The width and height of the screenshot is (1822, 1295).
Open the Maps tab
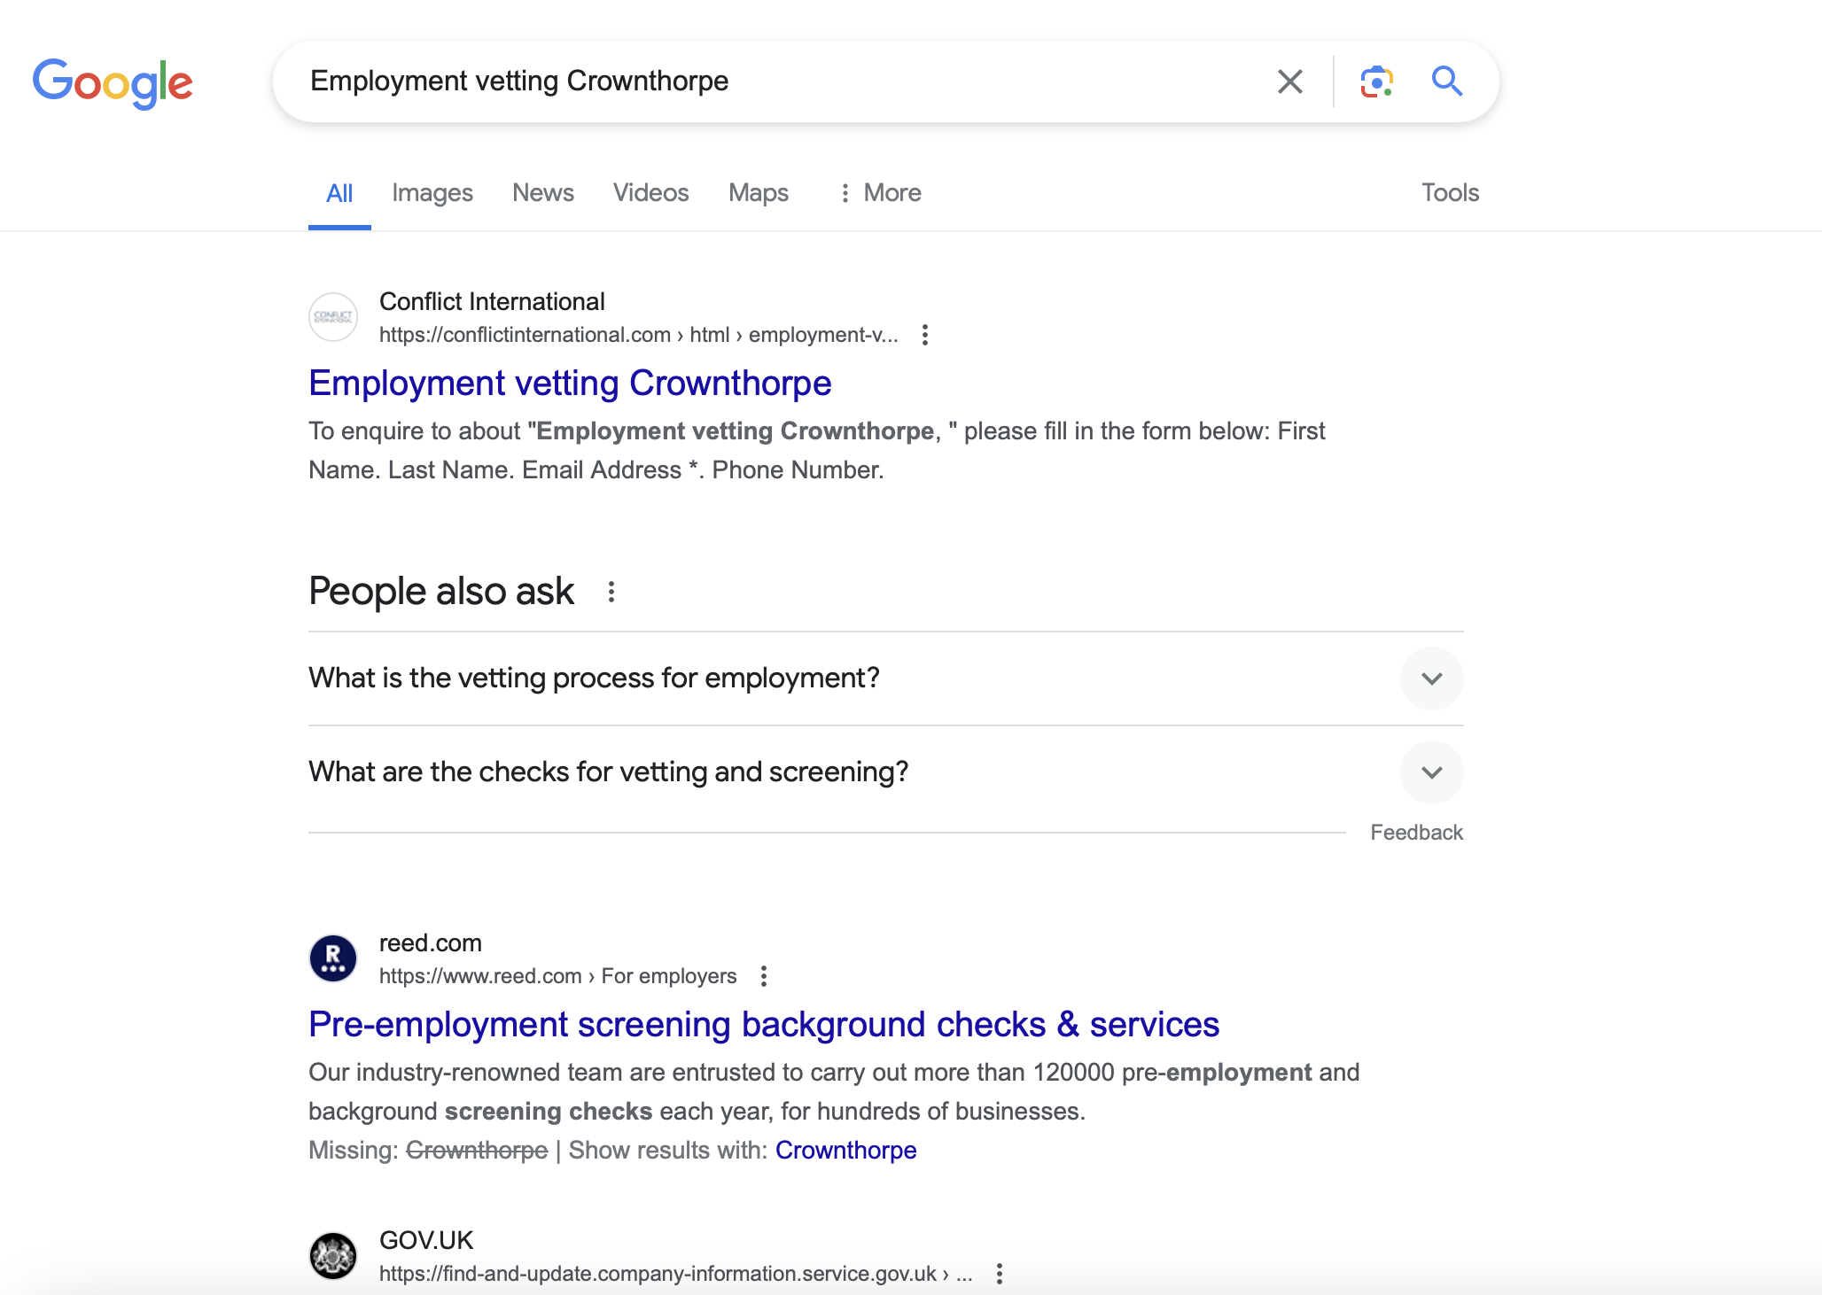[x=758, y=193]
